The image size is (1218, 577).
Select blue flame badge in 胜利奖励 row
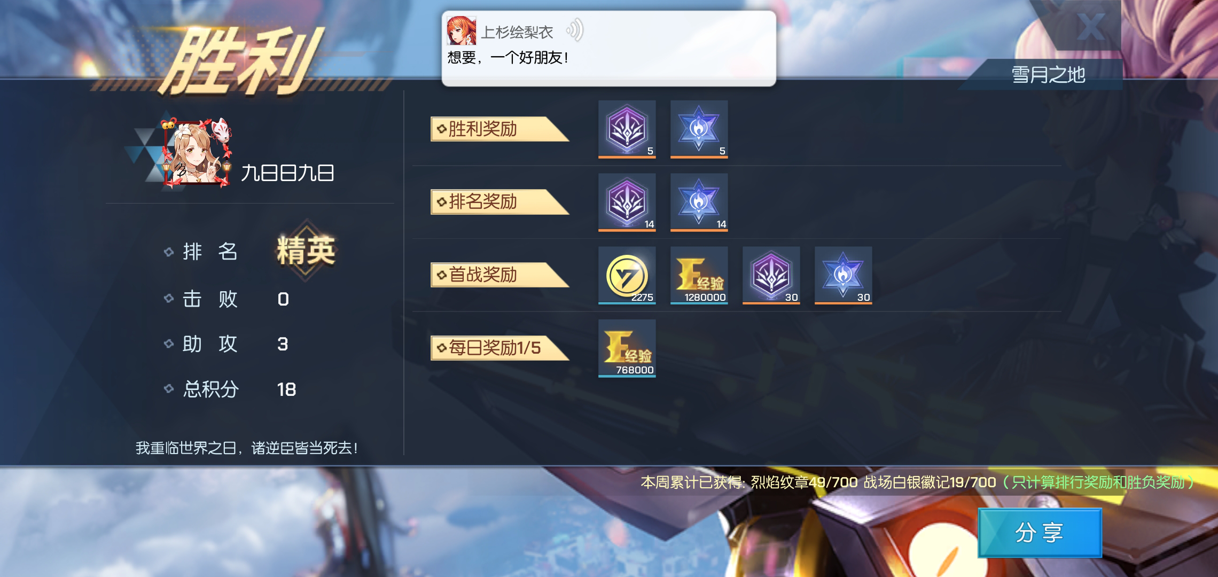(x=699, y=129)
